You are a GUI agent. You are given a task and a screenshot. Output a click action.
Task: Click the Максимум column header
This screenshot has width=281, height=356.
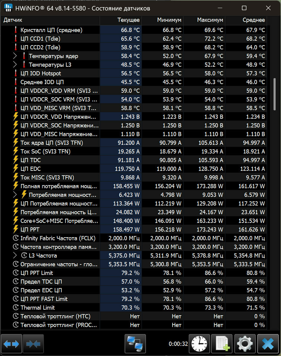click(x=204, y=20)
